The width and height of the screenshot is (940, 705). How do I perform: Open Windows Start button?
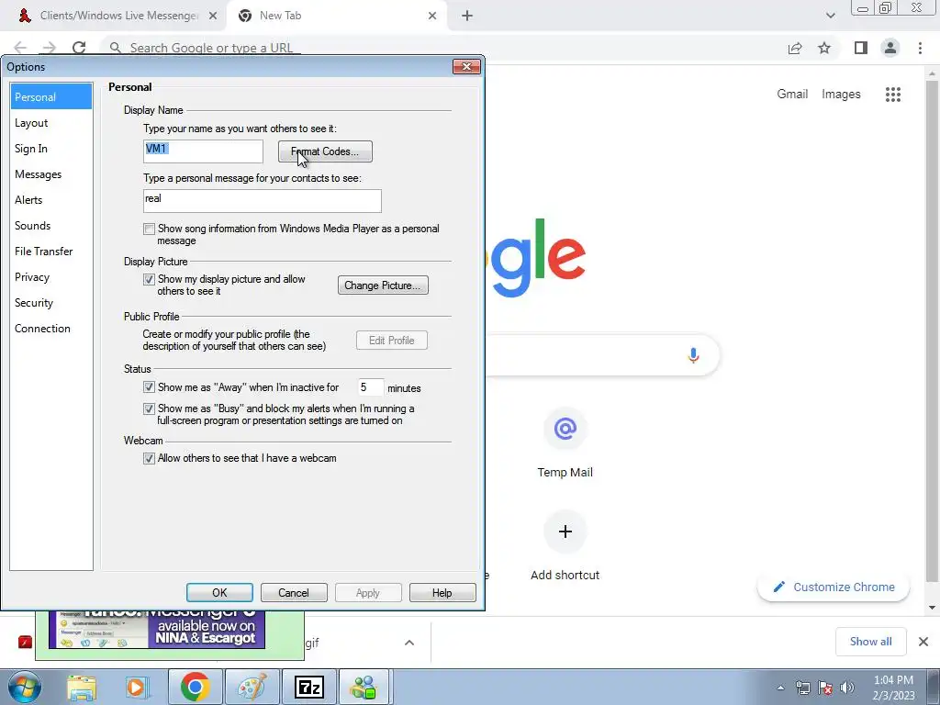(x=25, y=687)
